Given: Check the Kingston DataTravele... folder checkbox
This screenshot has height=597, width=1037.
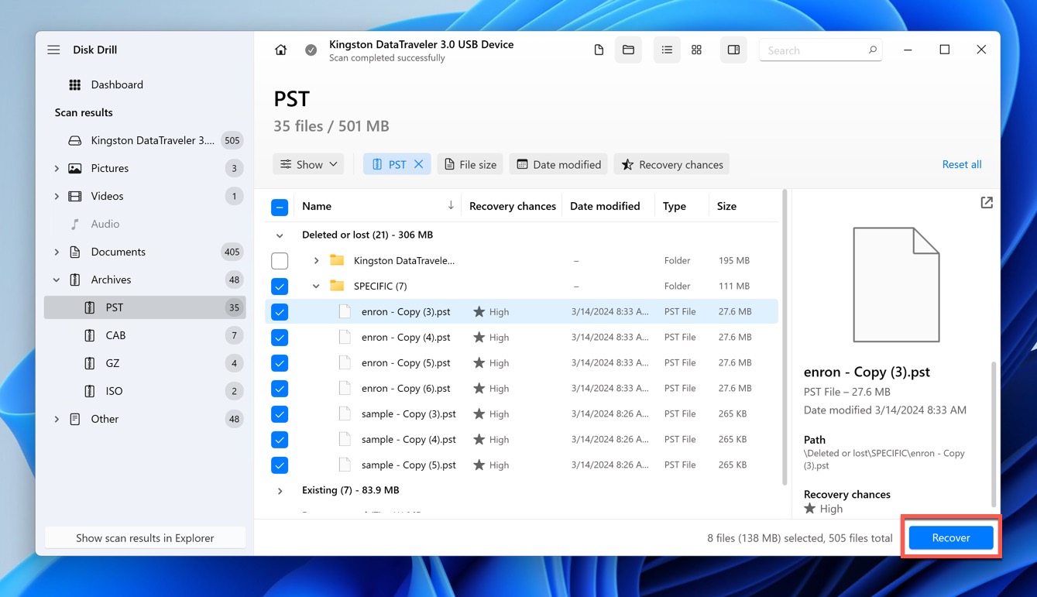Looking at the screenshot, I should click(280, 260).
